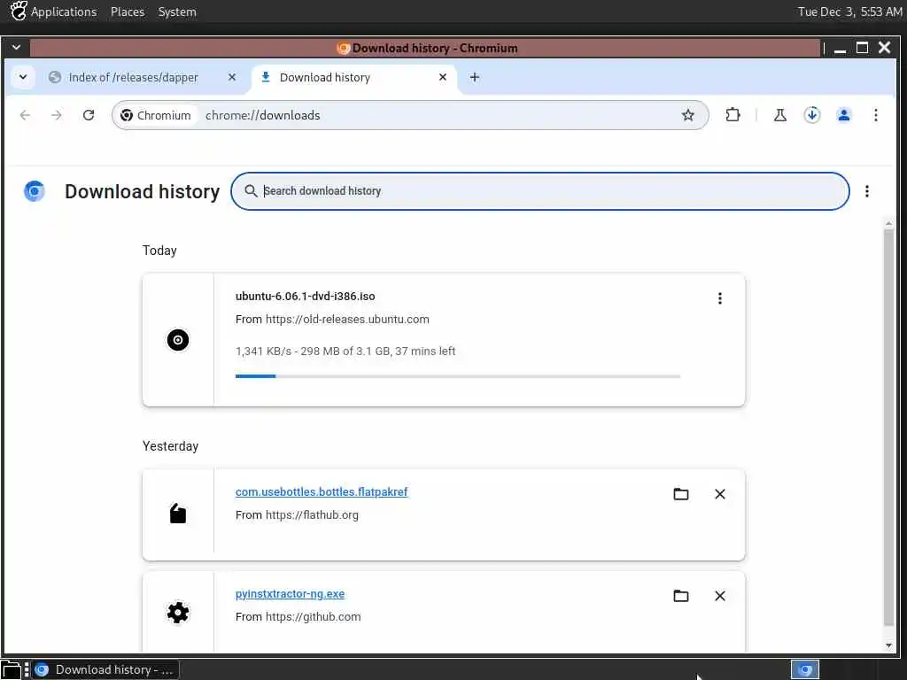Viewport: 907px width, 680px height.
Task: Click the workspace switcher in bottom panel
Action: point(804,669)
